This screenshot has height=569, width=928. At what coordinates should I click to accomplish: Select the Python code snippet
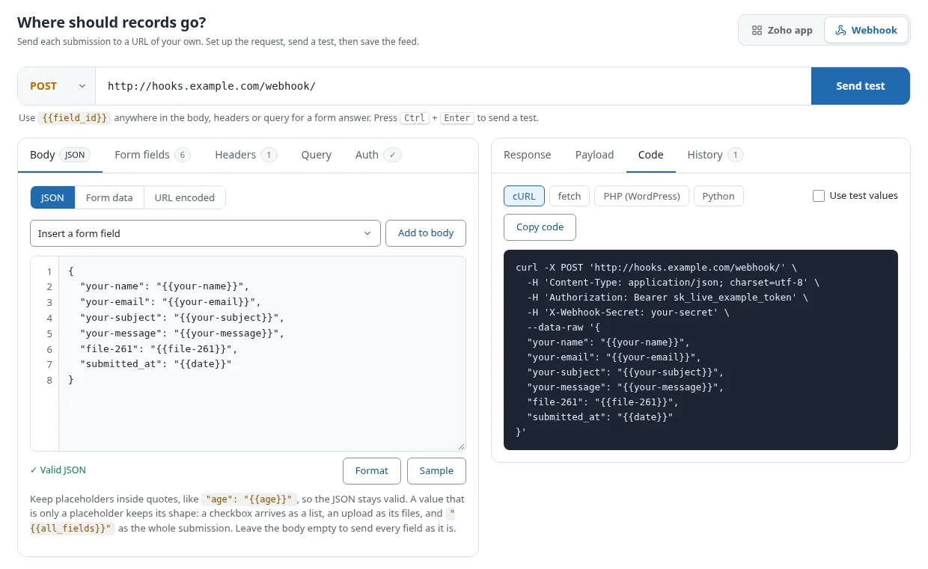718,196
